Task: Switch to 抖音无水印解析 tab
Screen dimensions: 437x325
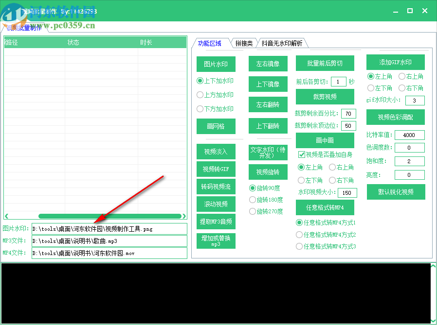Action: click(282, 43)
